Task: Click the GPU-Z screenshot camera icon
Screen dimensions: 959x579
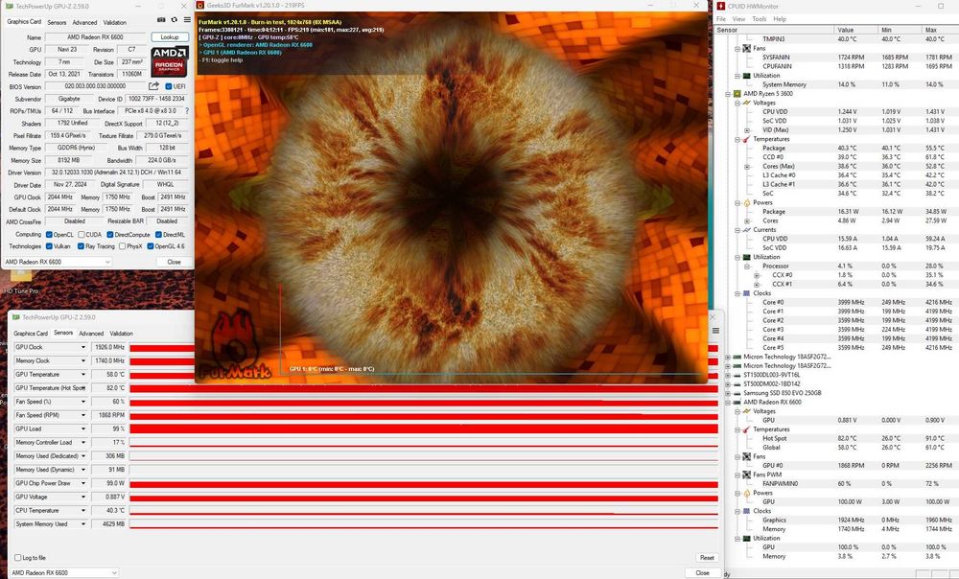Action: [161, 20]
